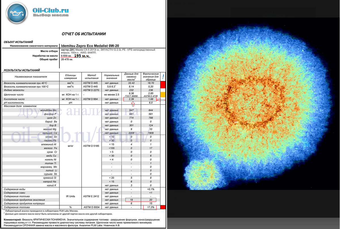Click the red flag beside kinematic viscosity rows
340x229 pixels.
163,85
